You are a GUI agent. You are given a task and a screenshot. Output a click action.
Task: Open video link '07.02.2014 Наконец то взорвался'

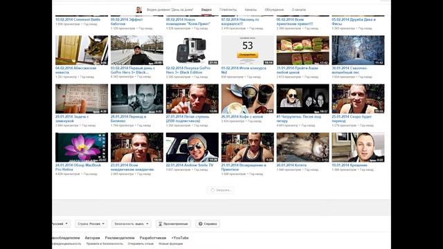tap(240, 21)
